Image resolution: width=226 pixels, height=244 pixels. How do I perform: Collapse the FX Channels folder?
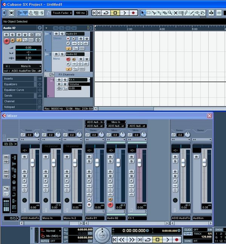tap(52, 75)
